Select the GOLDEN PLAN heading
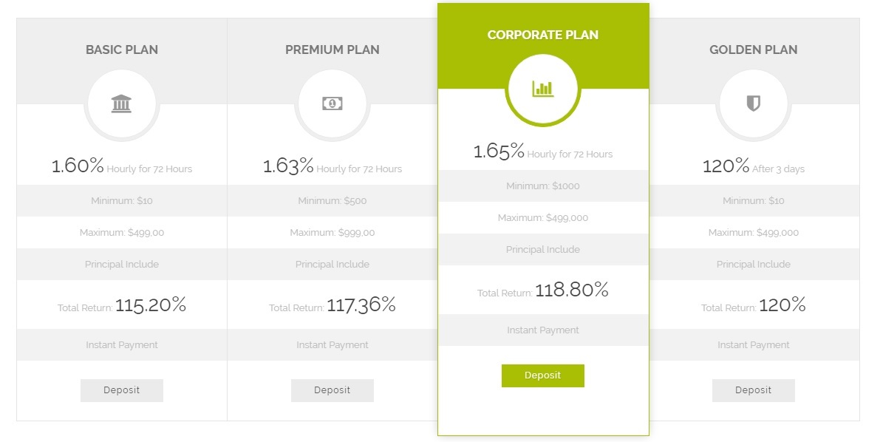 point(754,50)
